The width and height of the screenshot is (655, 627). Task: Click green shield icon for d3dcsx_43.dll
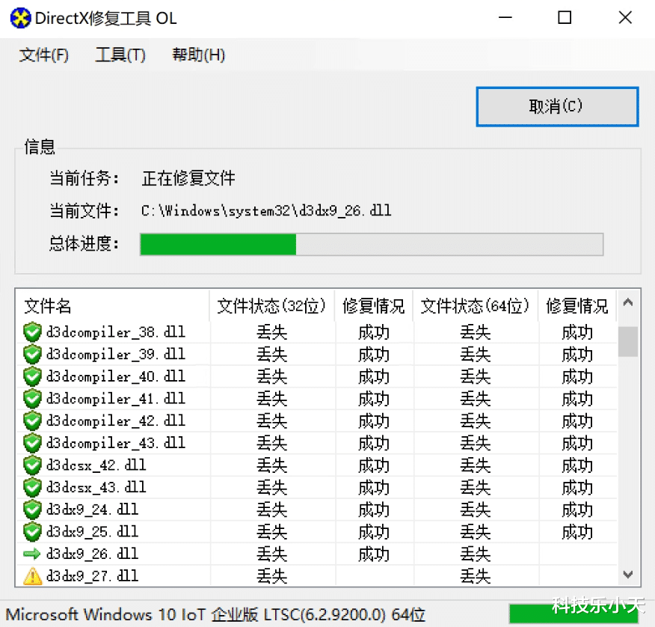[32, 487]
